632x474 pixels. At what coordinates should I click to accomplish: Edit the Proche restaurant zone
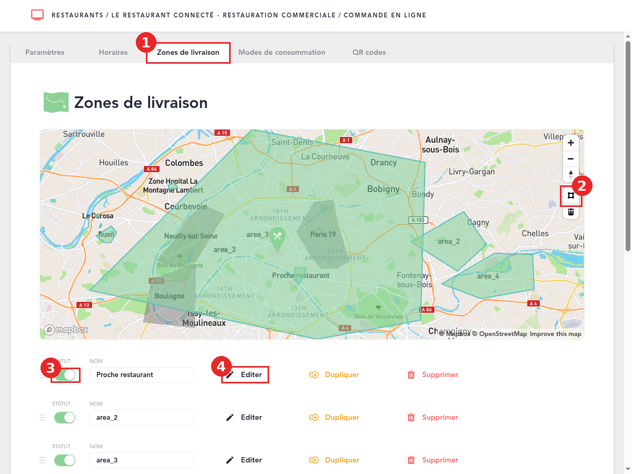tap(244, 375)
